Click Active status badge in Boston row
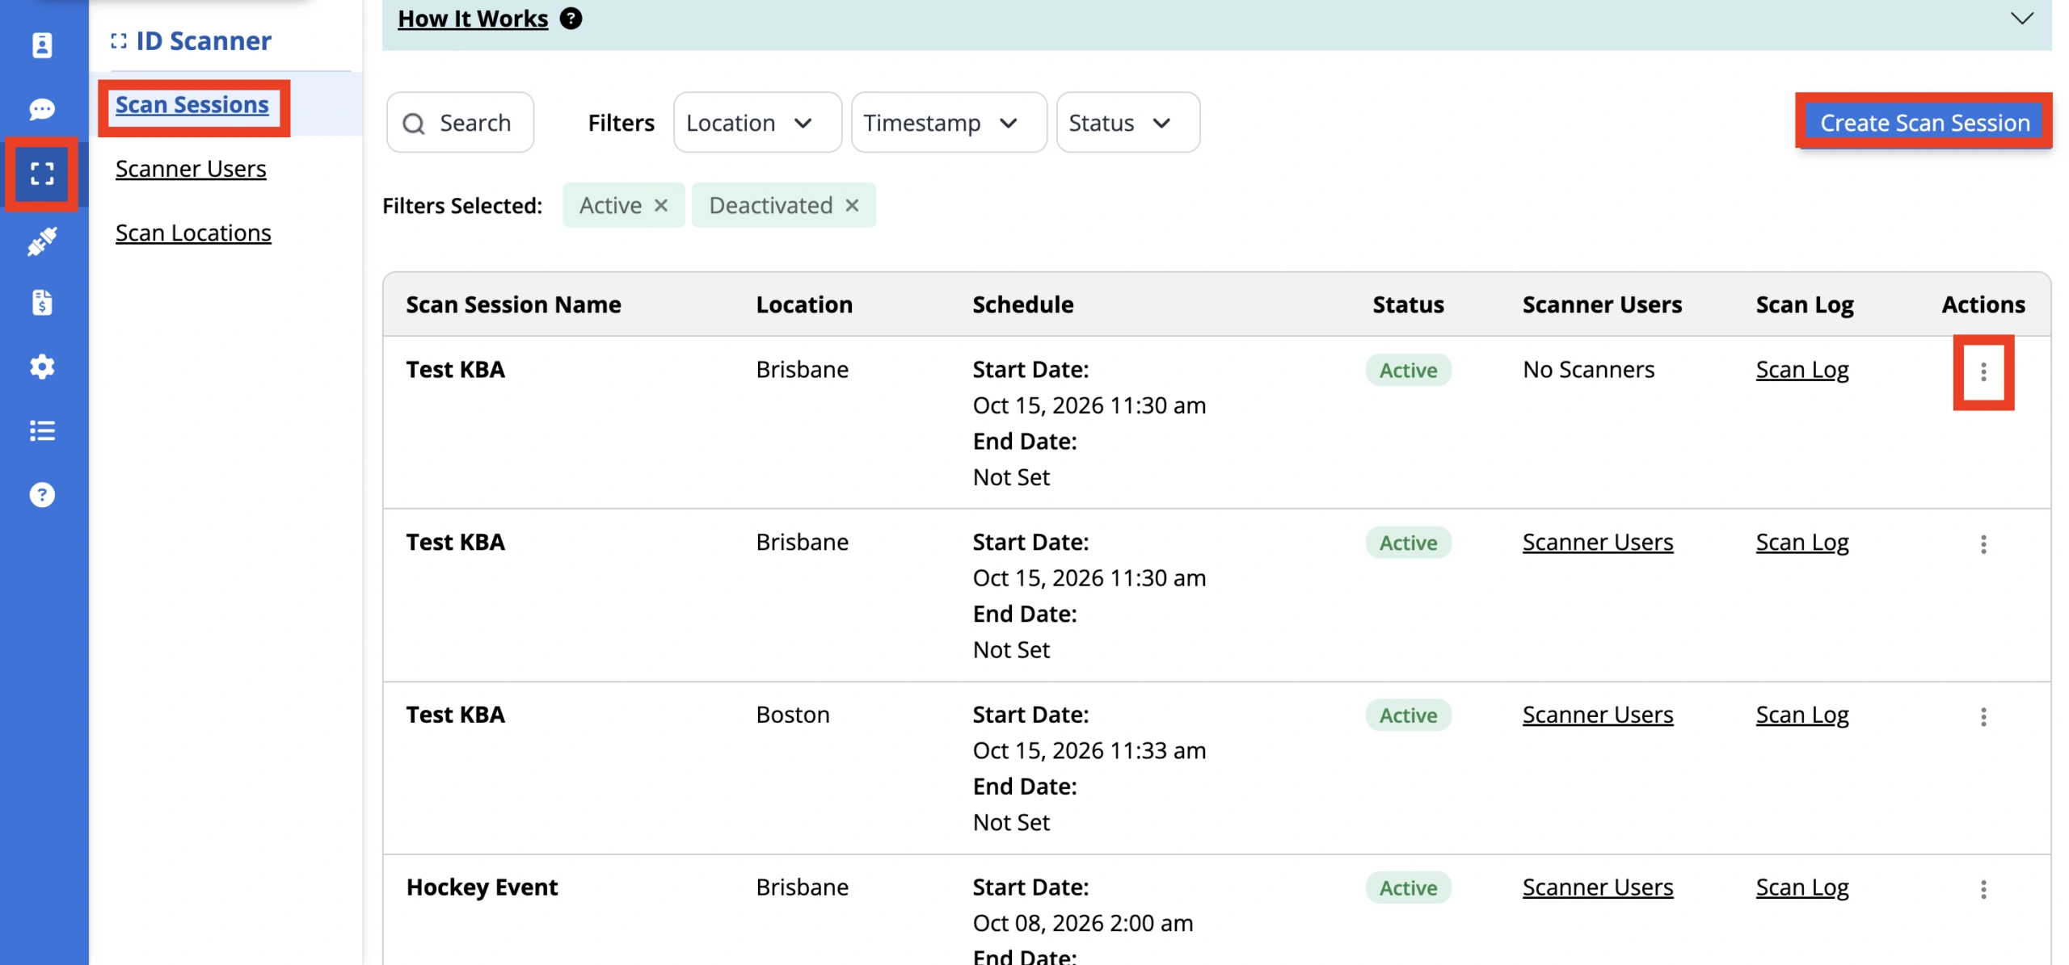The width and height of the screenshot is (2069, 965). coord(1408,715)
